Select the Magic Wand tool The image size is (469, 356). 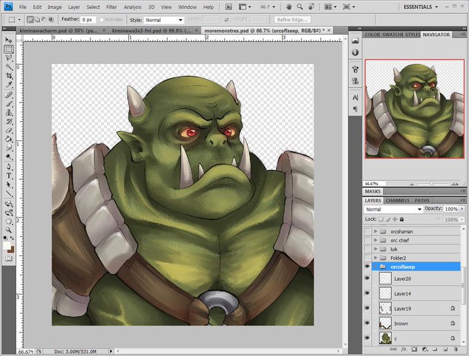[9, 67]
